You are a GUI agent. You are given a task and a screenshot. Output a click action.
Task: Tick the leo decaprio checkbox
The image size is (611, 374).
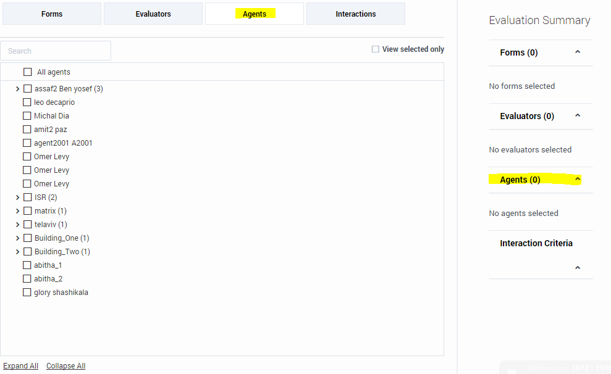coord(27,102)
